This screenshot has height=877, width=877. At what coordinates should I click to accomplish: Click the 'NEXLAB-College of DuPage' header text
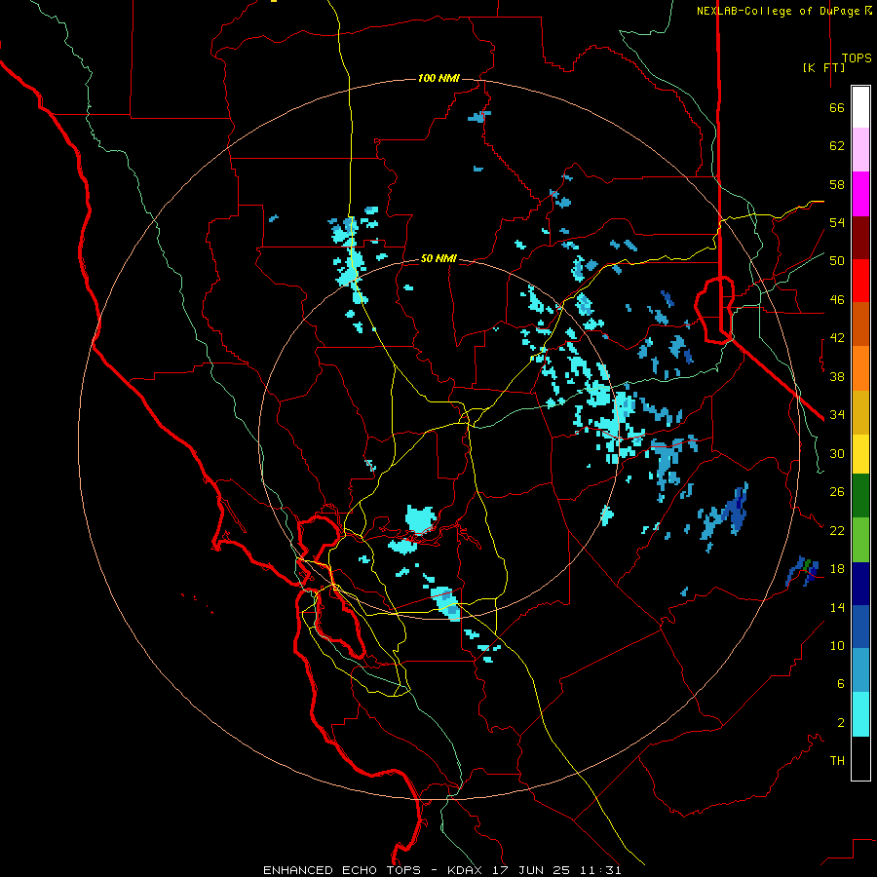pos(779,11)
